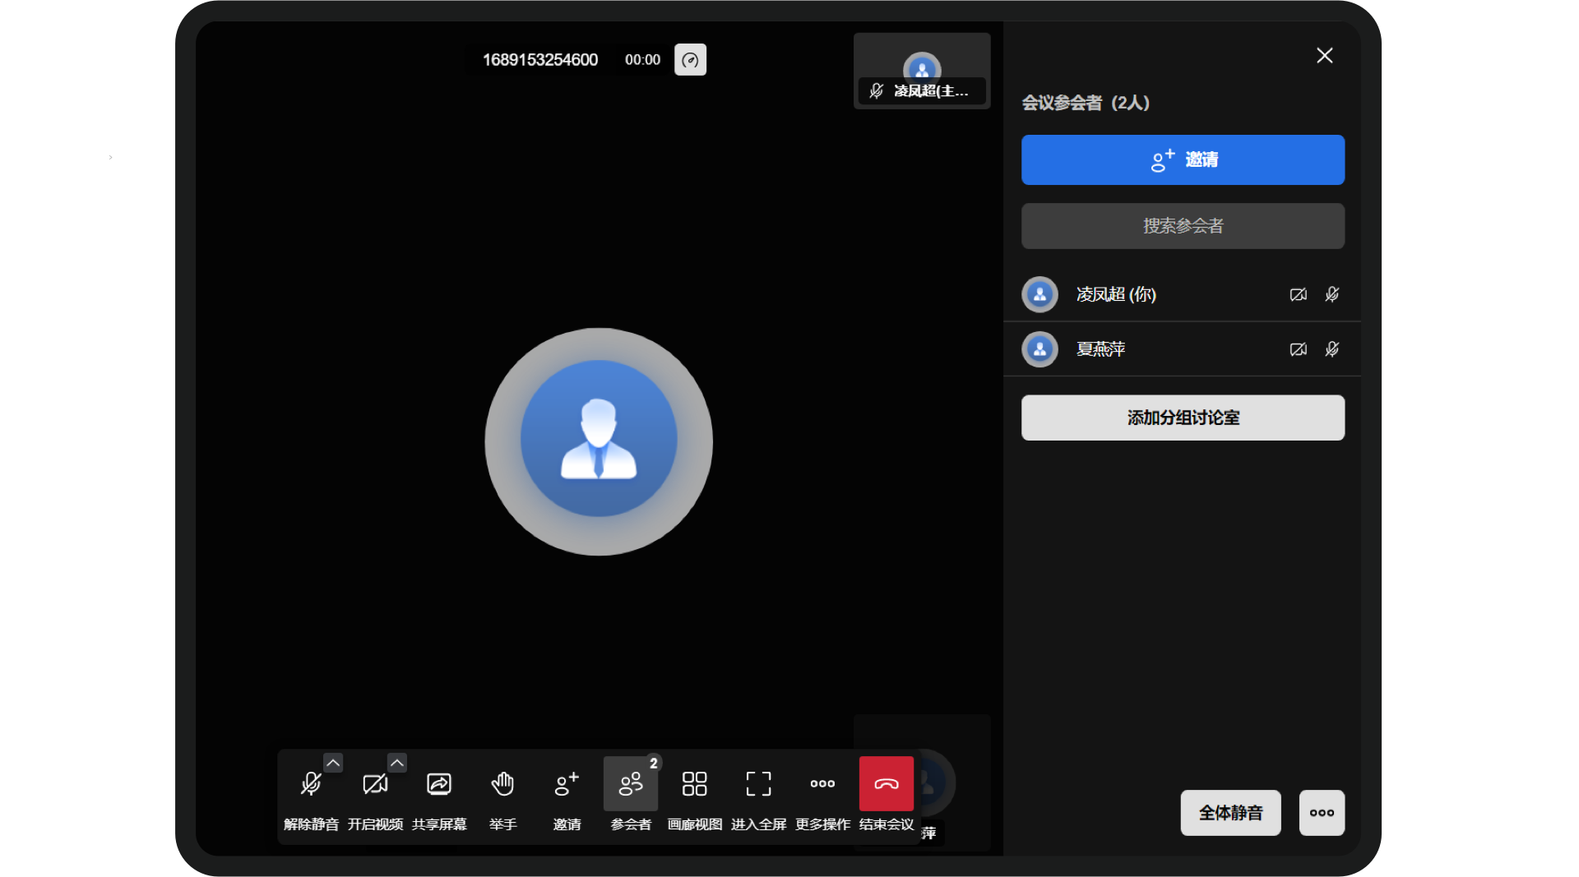The image size is (1579, 877).
Task: Raise hand with 举手 icon
Action: click(x=503, y=794)
